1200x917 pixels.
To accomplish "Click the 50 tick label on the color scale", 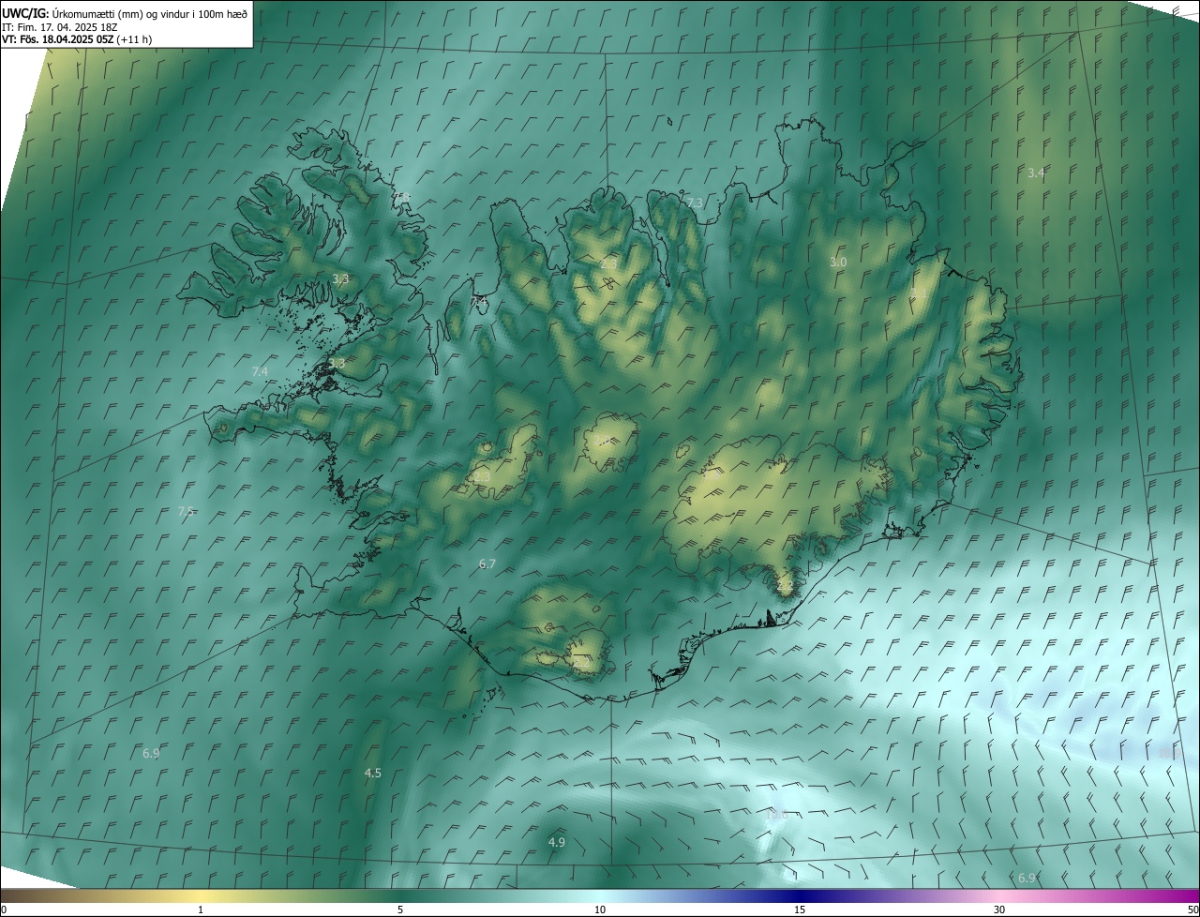I will pos(1192,909).
